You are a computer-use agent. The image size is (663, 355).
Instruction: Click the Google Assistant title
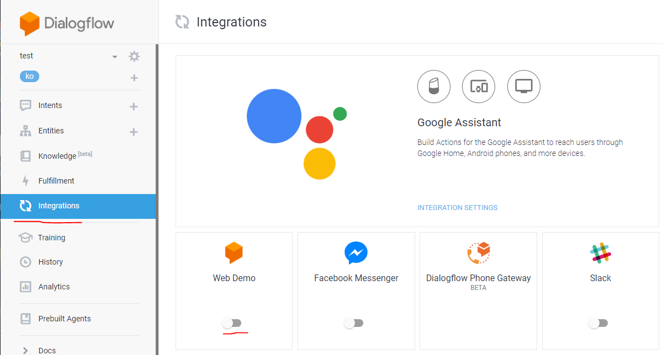tap(459, 122)
